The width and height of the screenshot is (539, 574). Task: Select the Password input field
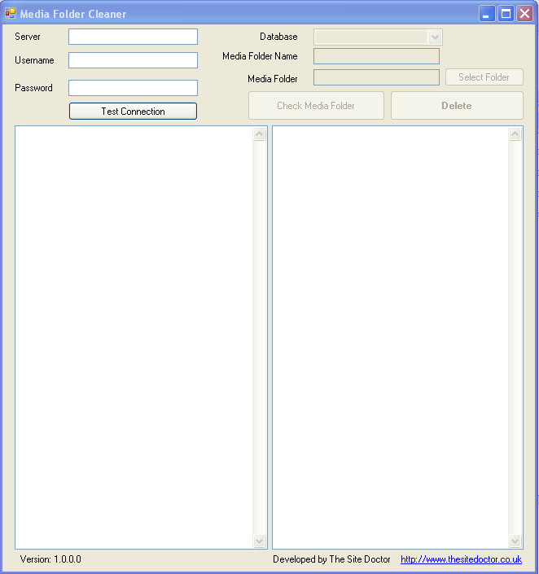[133, 88]
